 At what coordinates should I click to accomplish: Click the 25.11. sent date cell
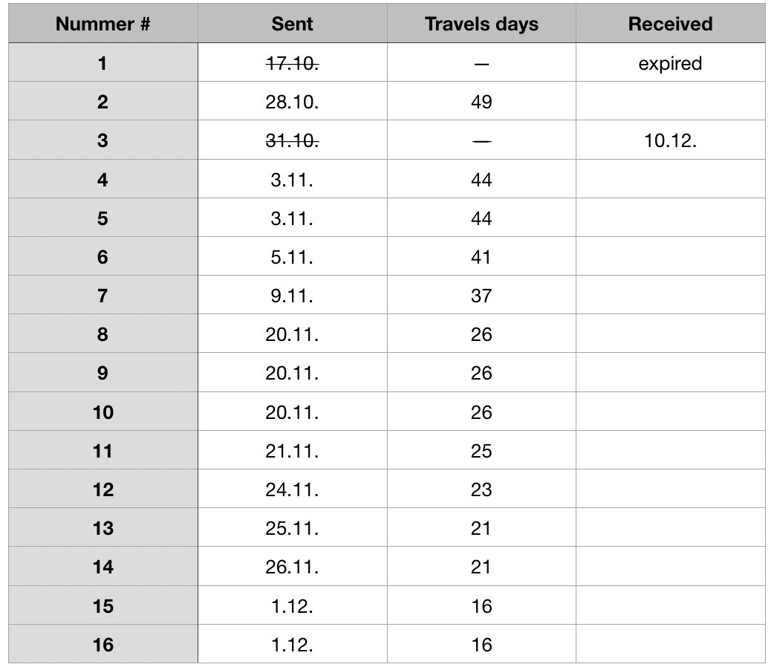(x=292, y=528)
